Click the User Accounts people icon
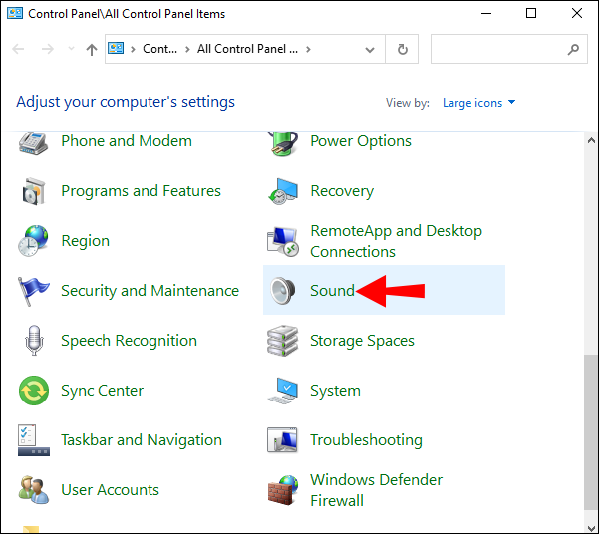599x534 pixels. (34, 490)
